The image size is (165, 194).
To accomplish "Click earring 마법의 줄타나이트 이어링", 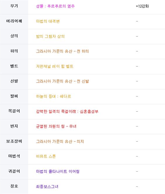I will pyautogui.click(x=58, y=171).
